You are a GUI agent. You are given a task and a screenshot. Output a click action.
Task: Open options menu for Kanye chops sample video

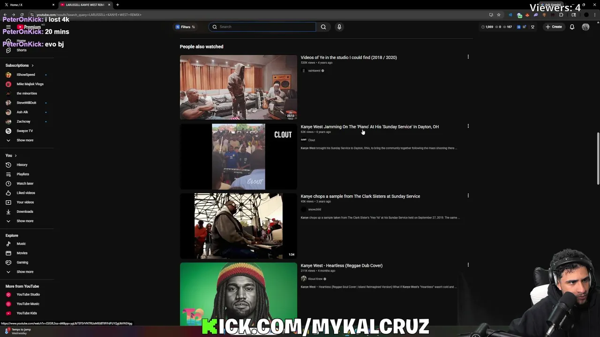468,196
